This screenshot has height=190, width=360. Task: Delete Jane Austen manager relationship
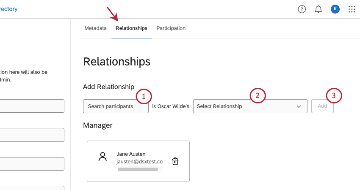[x=175, y=161]
